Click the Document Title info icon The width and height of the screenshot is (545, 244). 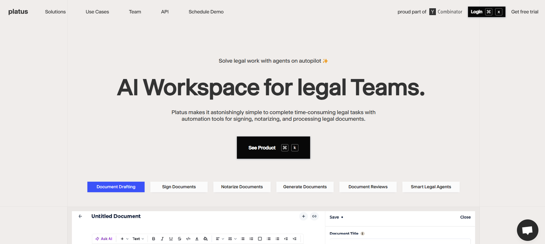[362, 233]
